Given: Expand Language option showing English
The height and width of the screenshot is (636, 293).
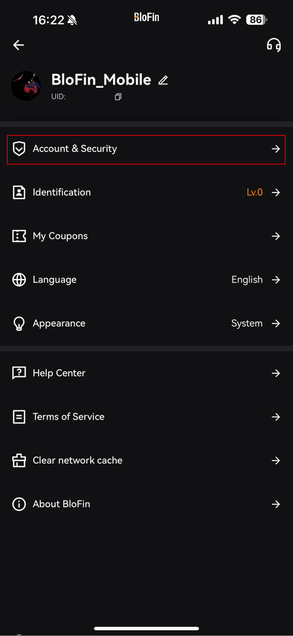Looking at the screenshot, I should coord(146,280).
